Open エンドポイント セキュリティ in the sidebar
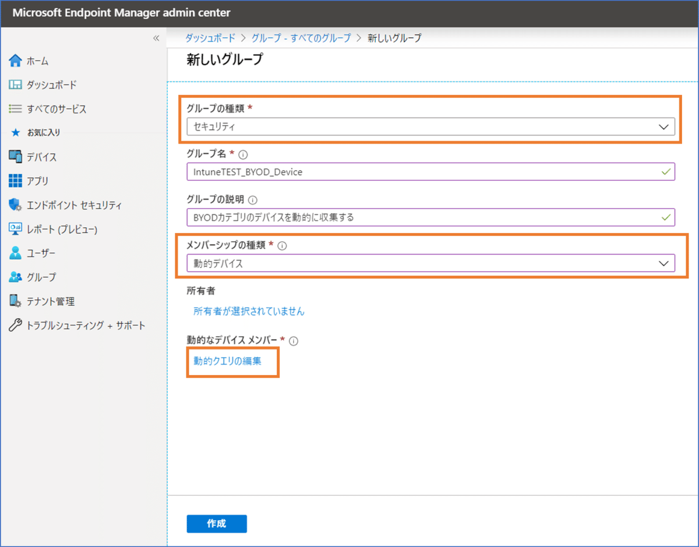This screenshot has height=547, width=699. [74, 205]
